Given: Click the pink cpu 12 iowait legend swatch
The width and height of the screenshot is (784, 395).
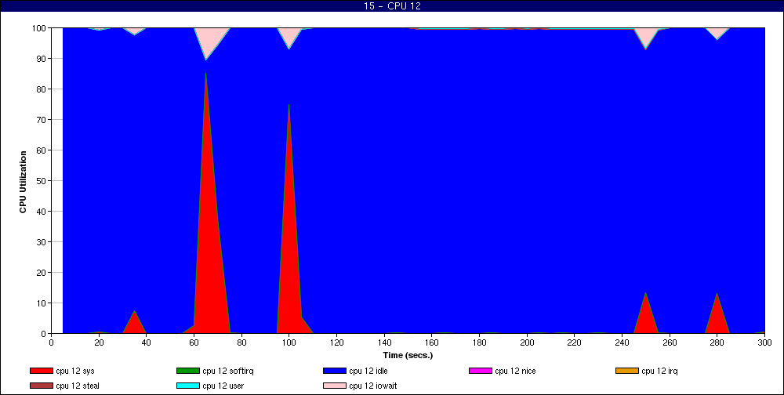Looking at the screenshot, I should pyautogui.click(x=335, y=386).
